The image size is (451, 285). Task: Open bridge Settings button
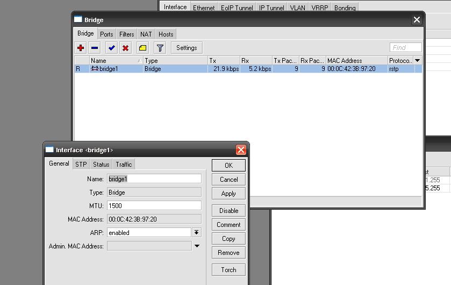click(x=187, y=48)
